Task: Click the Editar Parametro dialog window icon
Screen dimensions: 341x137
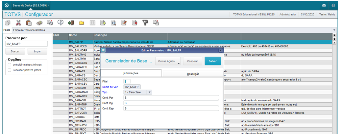Action: click(x=104, y=50)
